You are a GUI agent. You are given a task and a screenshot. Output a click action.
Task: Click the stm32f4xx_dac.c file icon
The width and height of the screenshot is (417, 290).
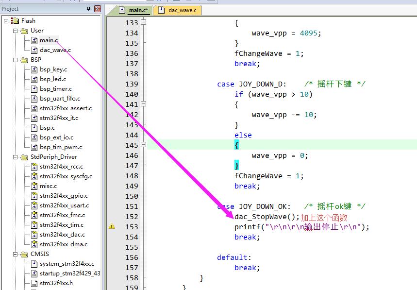[34, 235]
